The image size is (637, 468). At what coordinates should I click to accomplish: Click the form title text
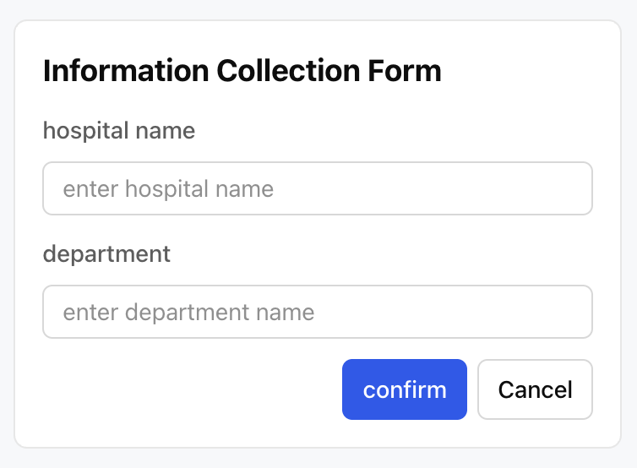click(x=242, y=71)
